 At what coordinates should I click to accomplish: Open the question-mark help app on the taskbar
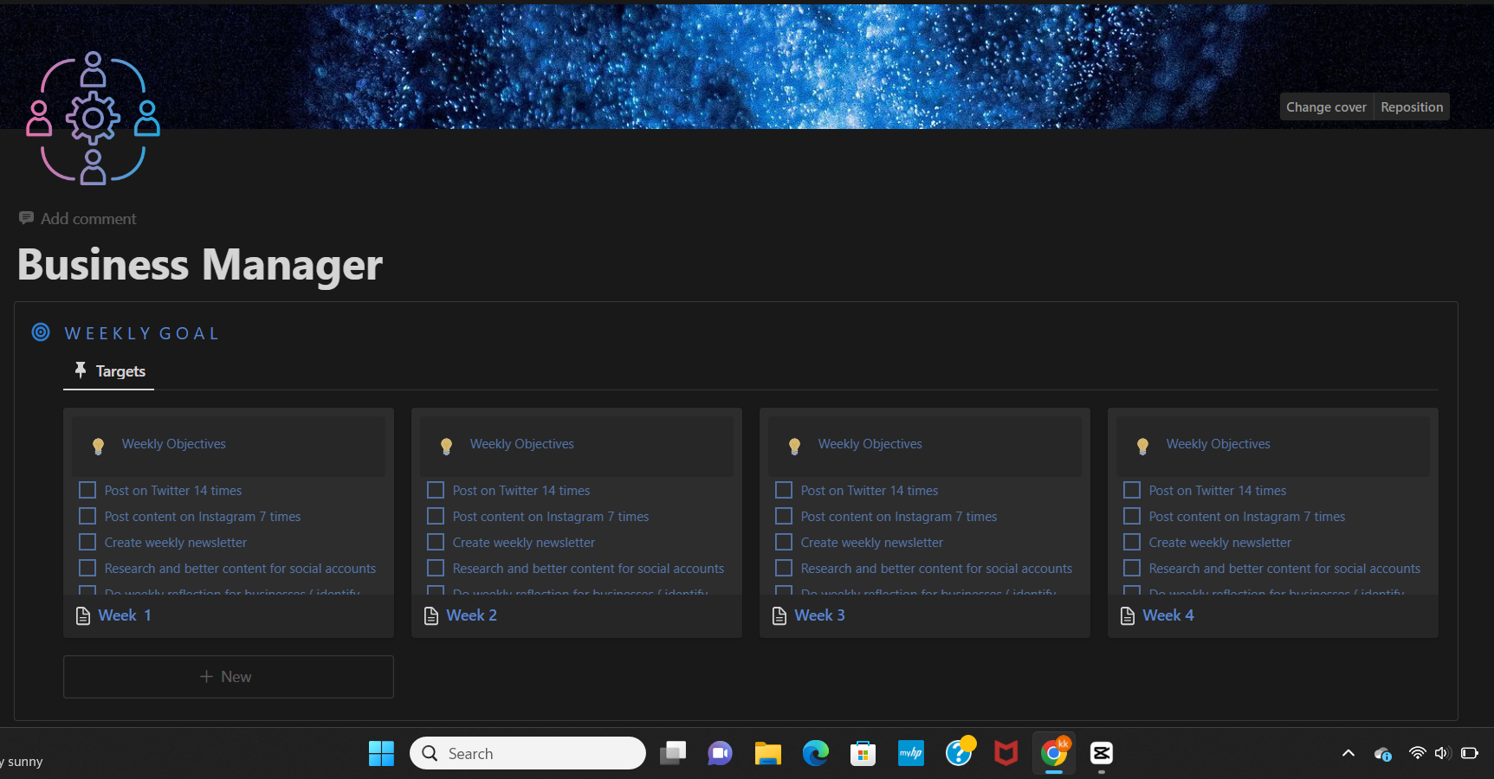959,752
